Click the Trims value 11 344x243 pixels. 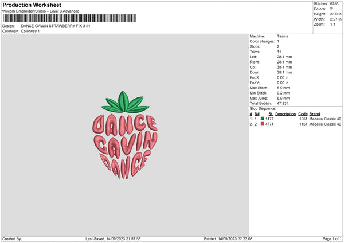279,52
